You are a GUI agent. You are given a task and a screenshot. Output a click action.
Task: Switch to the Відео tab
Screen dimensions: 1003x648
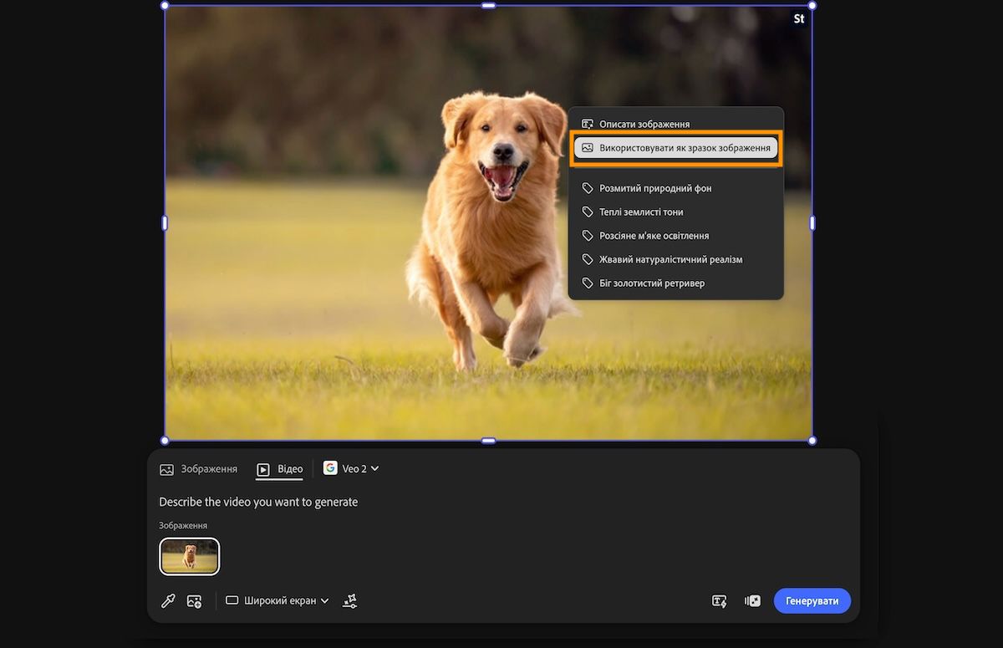pos(280,469)
